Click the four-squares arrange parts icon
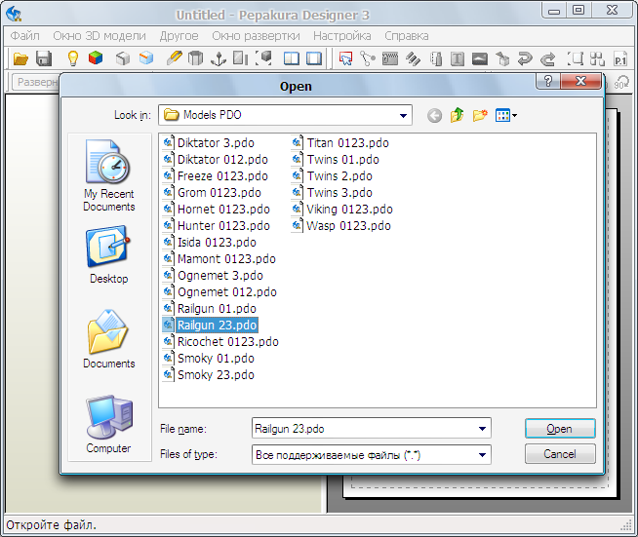The height and width of the screenshot is (537, 638). point(597,58)
